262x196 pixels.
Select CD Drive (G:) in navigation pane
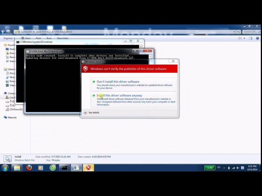pyautogui.click(x=14, y=109)
